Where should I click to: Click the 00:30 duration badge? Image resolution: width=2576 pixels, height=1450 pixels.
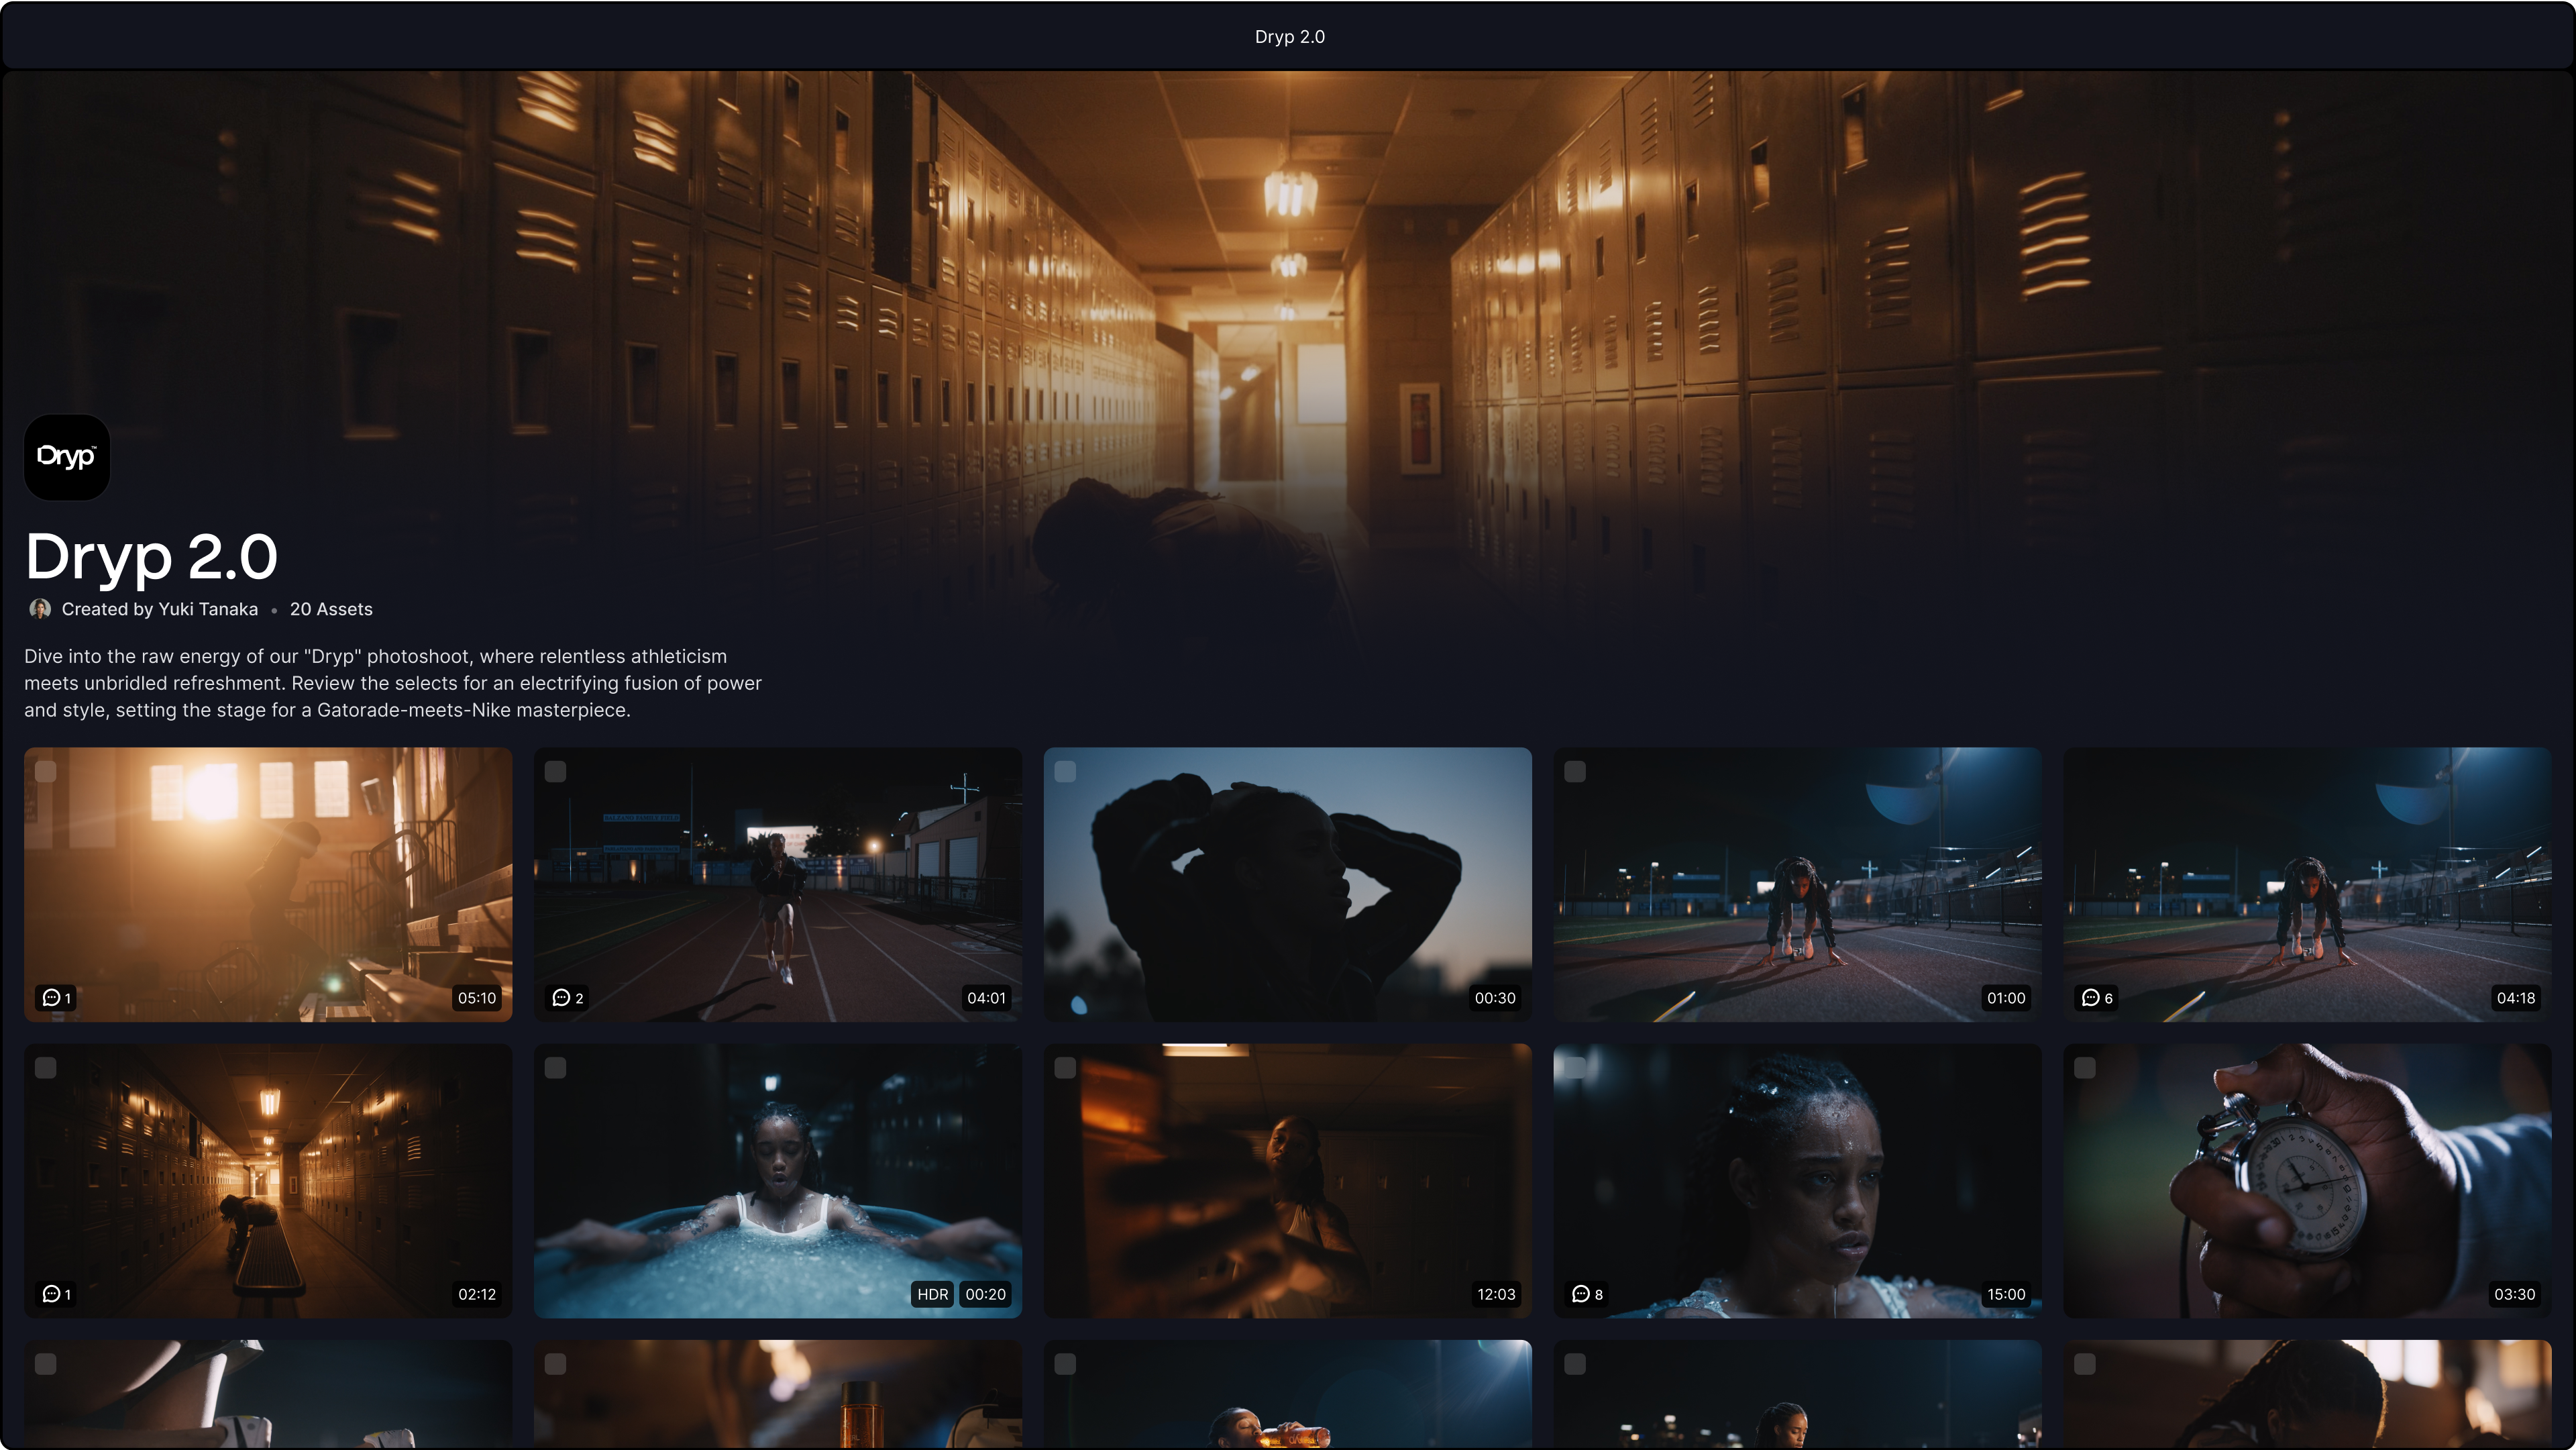1495,998
